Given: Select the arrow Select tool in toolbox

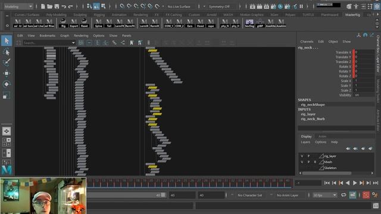Looking at the screenshot, I should tap(7, 41).
